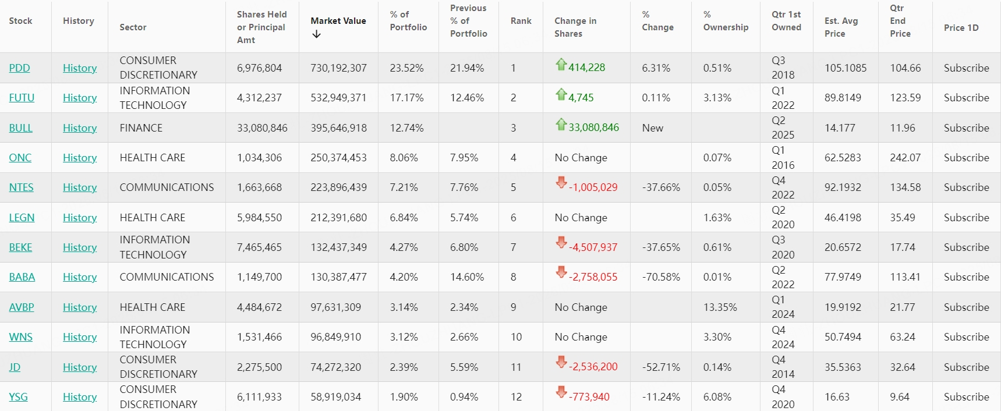Sort table by Rank column header
This screenshot has width=1001, height=411.
521,21
